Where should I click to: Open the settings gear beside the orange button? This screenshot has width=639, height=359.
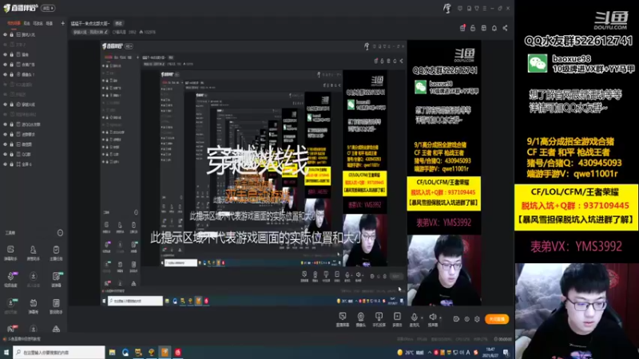tap(477, 319)
